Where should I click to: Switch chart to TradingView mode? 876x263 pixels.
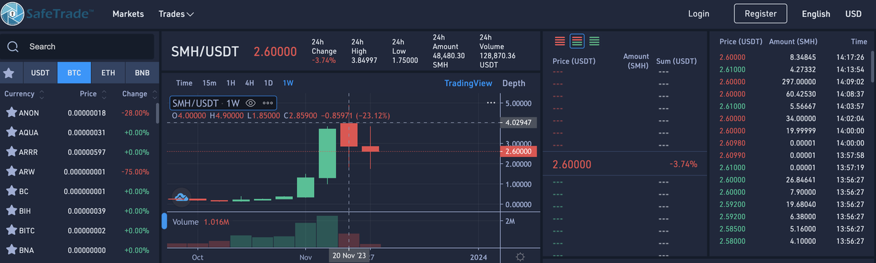pyautogui.click(x=468, y=83)
